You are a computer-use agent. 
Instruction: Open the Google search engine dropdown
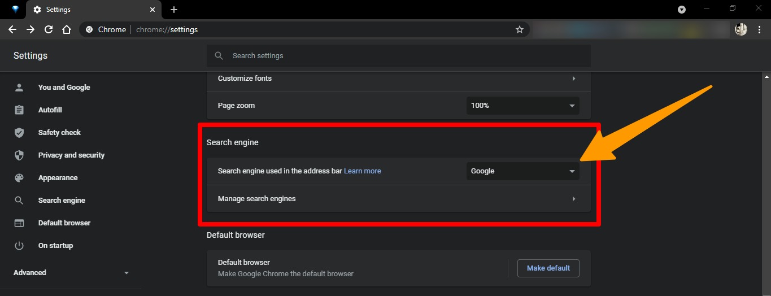(523, 171)
